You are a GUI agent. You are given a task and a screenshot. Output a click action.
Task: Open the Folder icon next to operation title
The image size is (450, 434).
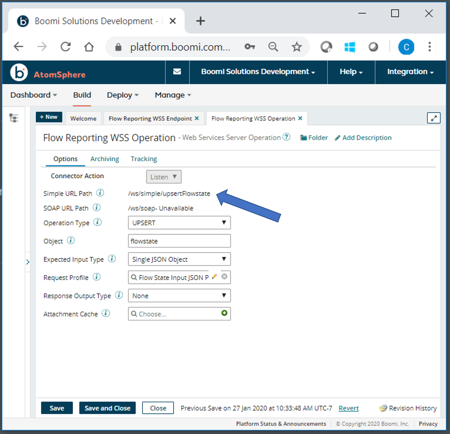[304, 137]
